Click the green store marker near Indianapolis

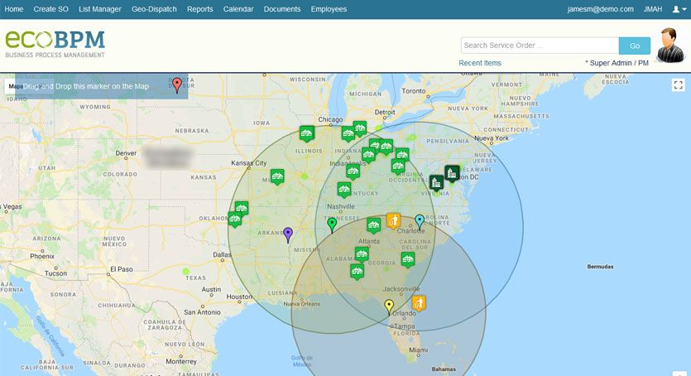coord(353,172)
